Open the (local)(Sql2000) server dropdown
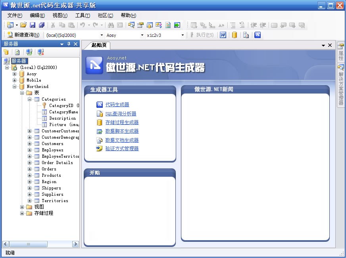The image size is (346, 258). point(102,35)
